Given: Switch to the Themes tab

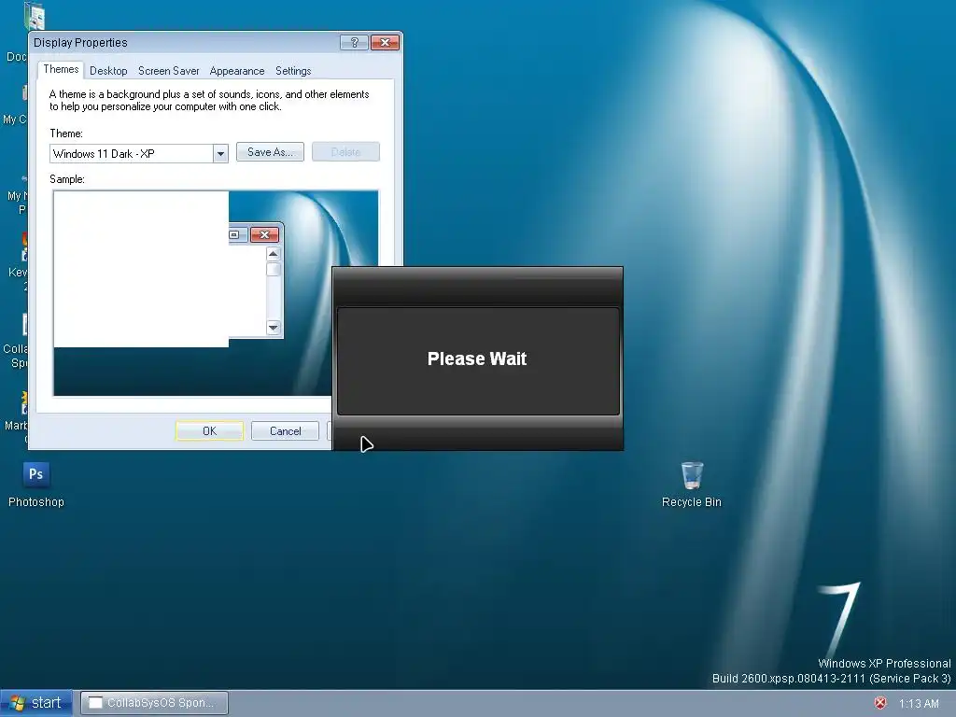Looking at the screenshot, I should click(x=61, y=69).
